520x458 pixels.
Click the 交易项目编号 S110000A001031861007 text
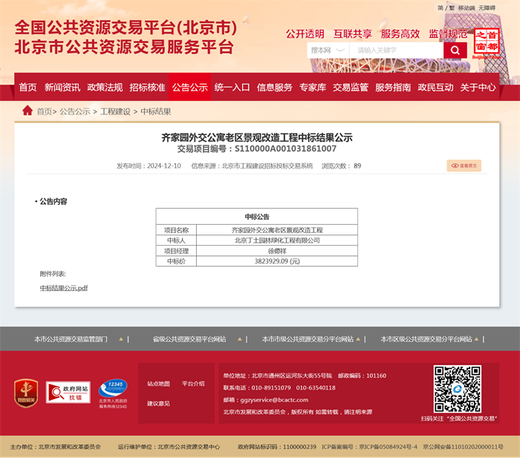(257, 148)
